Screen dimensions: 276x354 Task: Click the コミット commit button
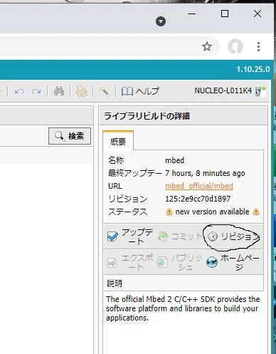tap(179, 236)
